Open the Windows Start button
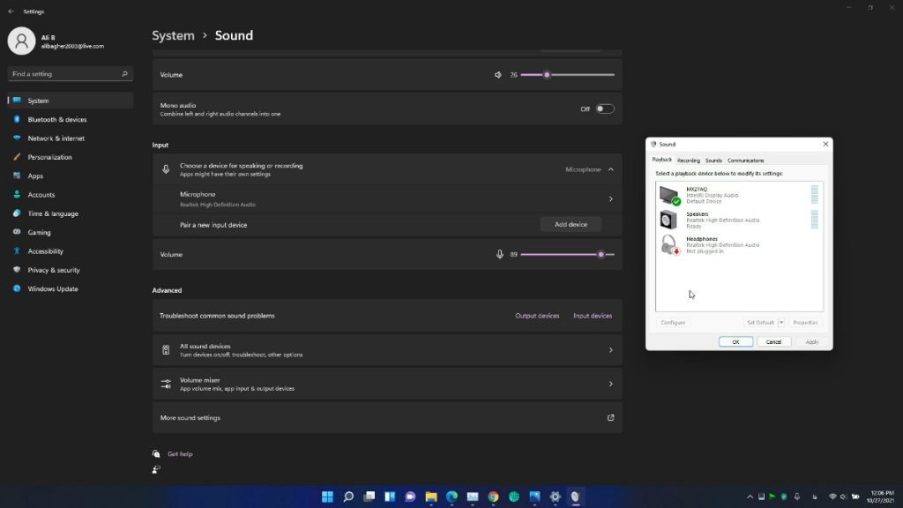The height and width of the screenshot is (508, 903). pos(327,497)
